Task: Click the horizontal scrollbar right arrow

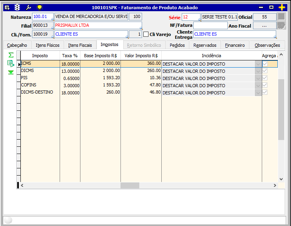Action: click(275, 185)
